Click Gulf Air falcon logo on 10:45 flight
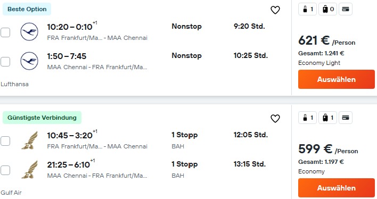This screenshot has height=199, width=377. tap(30, 140)
